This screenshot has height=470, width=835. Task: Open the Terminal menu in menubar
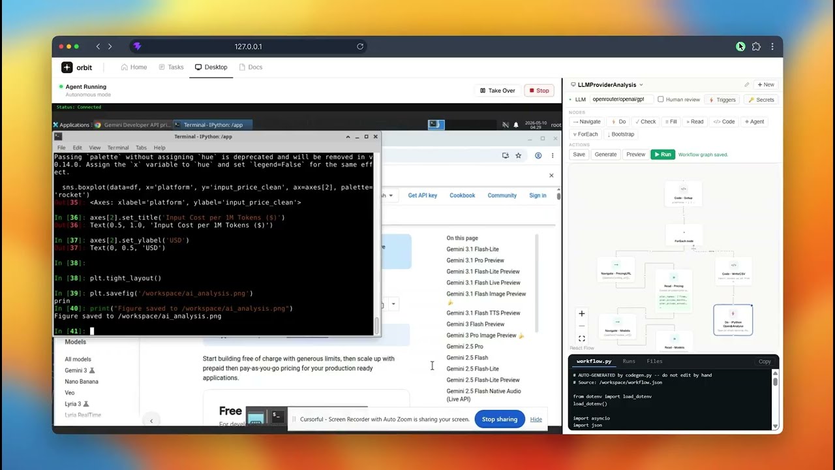tap(118, 148)
